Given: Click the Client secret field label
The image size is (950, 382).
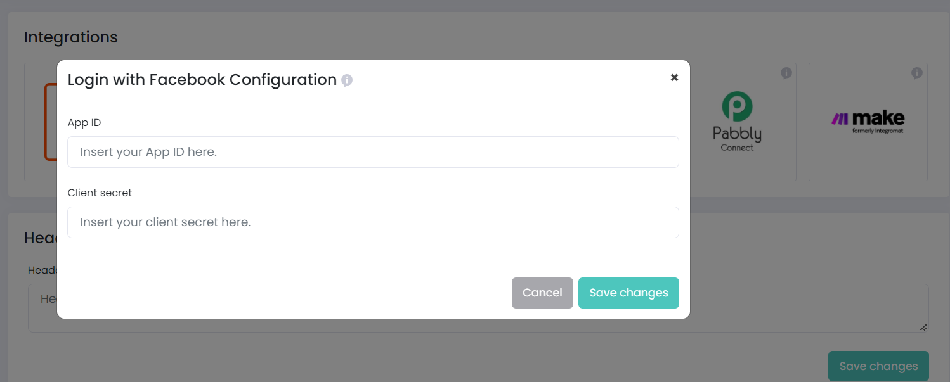Looking at the screenshot, I should click(100, 193).
